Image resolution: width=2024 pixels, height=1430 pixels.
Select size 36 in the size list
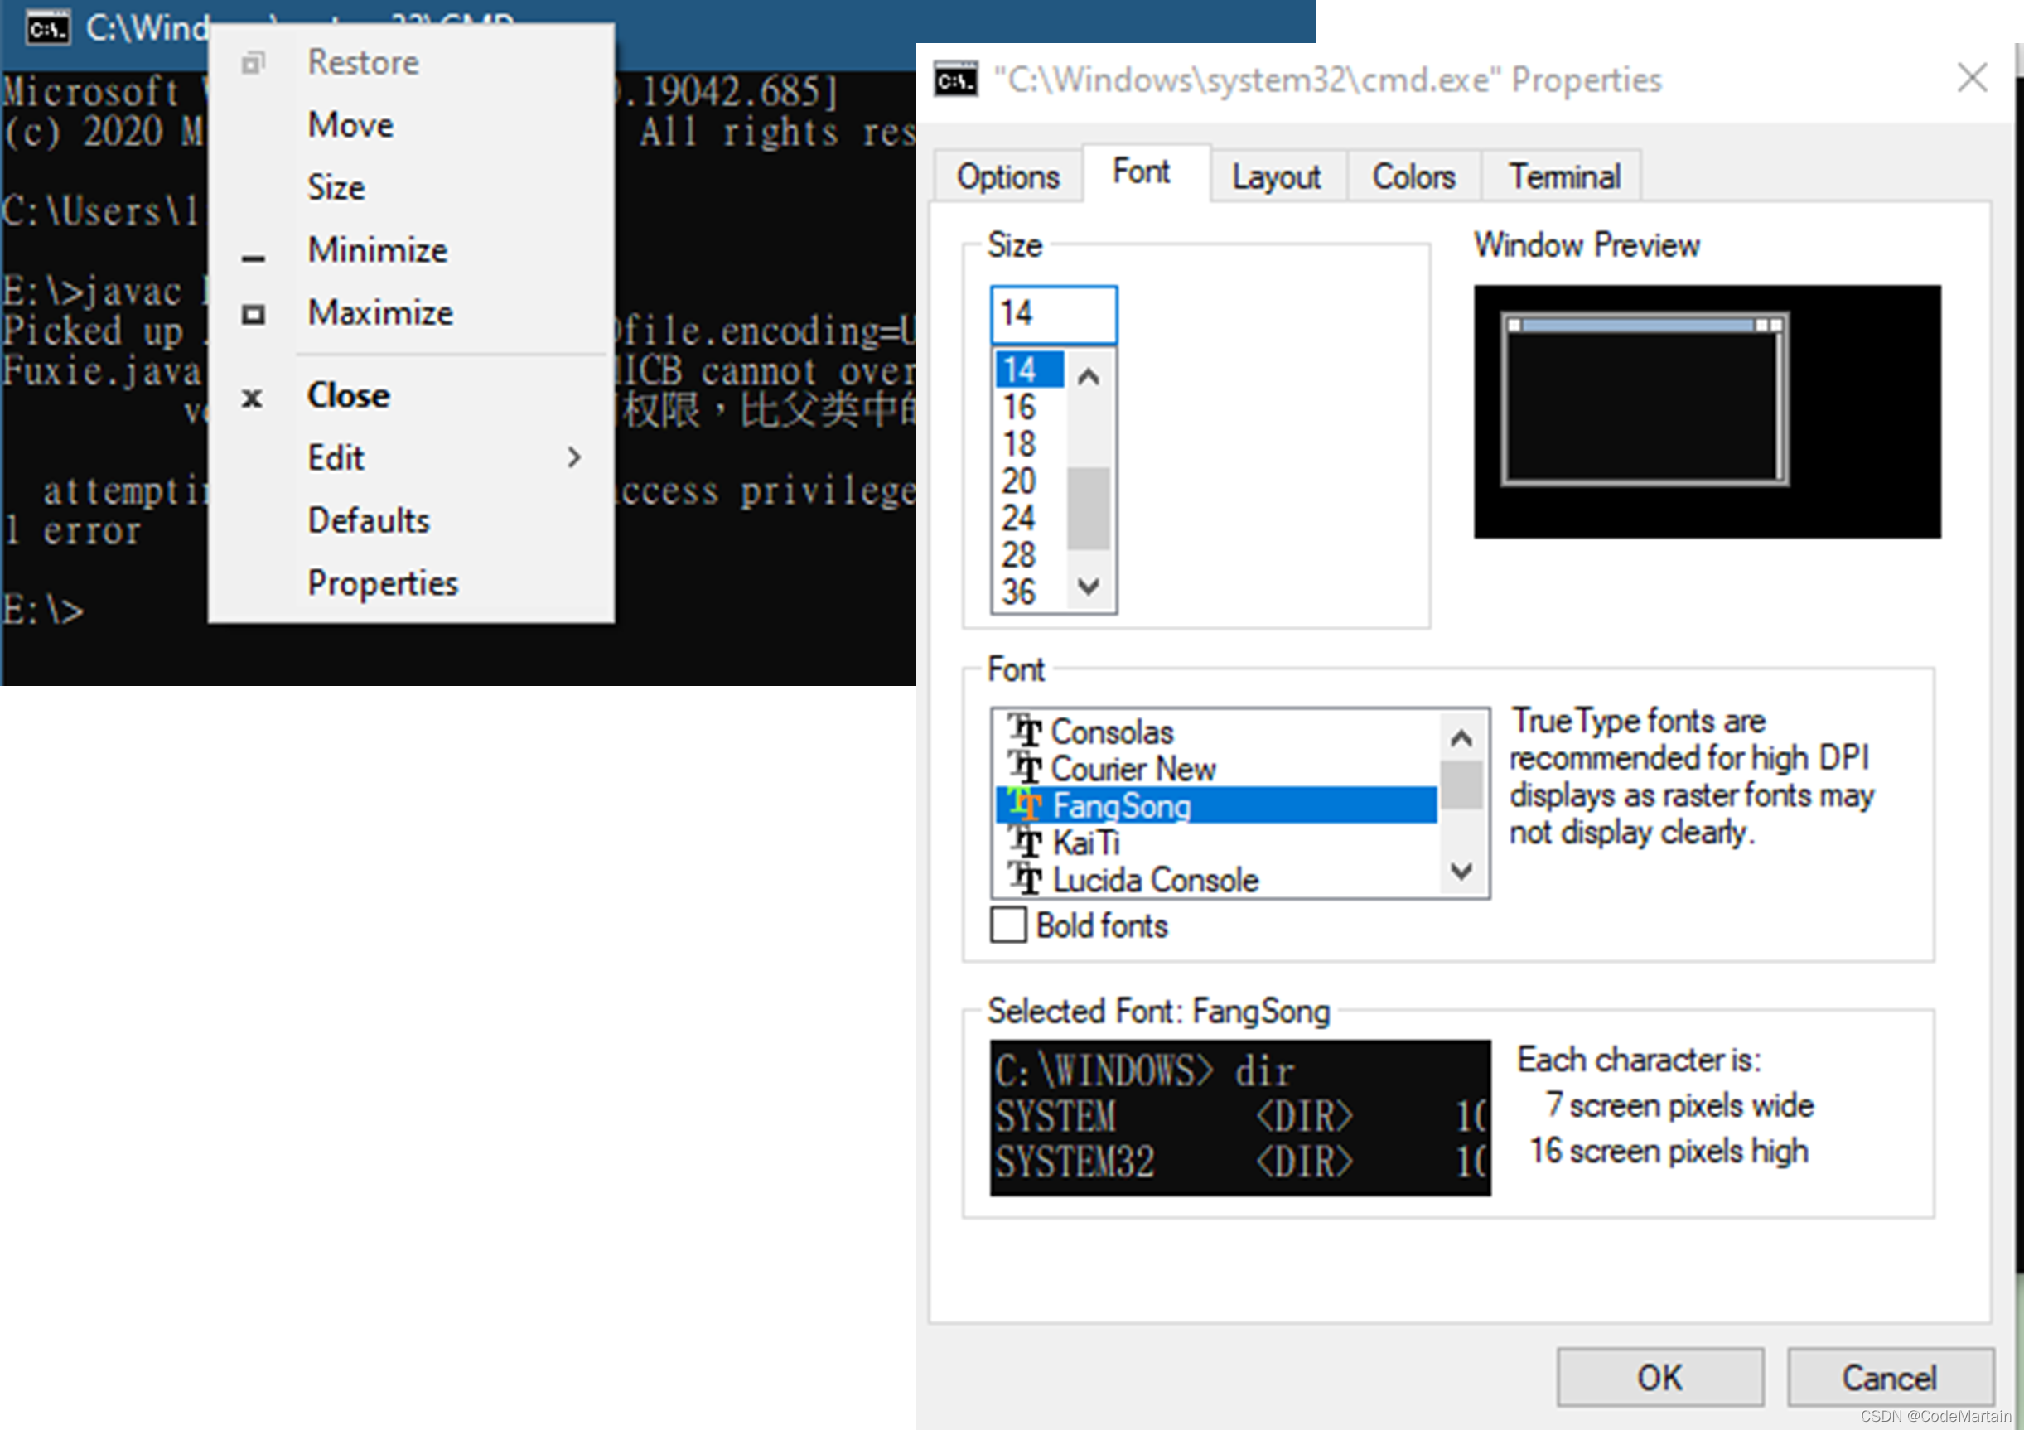click(x=1030, y=592)
